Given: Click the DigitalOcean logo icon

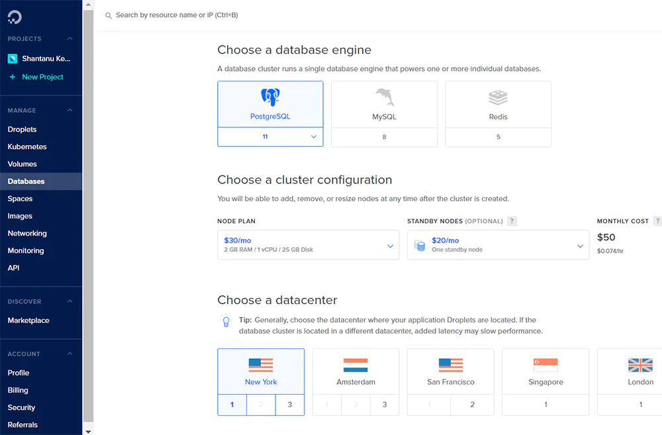Looking at the screenshot, I should click(14, 17).
